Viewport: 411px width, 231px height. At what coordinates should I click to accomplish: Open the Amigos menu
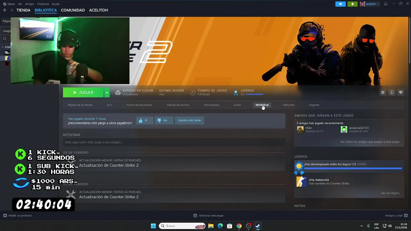tap(30, 4)
